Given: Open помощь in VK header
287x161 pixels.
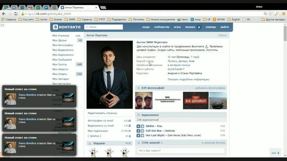Looking at the screenshot, I should tap(211, 27).
